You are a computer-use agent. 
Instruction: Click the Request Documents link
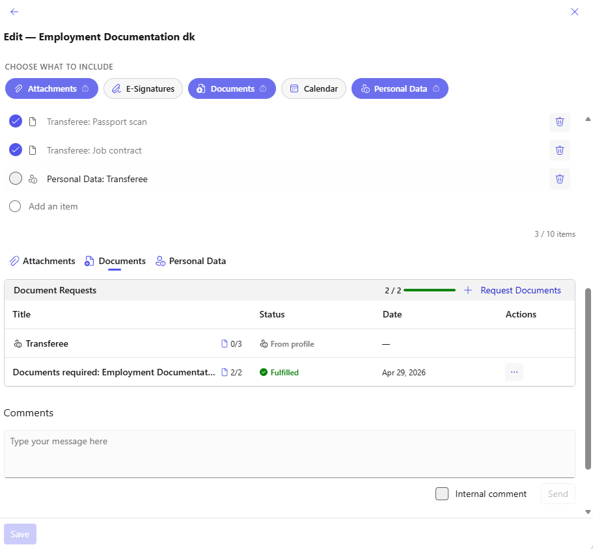[520, 290]
